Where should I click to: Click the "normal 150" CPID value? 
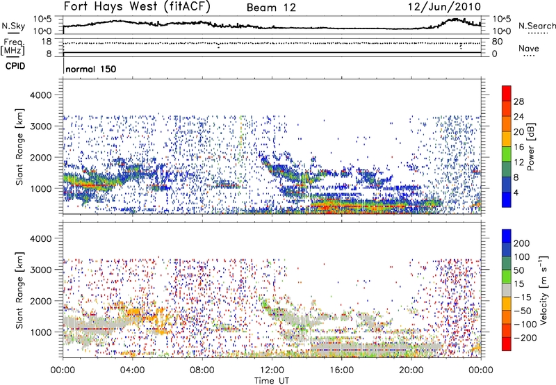click(x=91, y=69)
